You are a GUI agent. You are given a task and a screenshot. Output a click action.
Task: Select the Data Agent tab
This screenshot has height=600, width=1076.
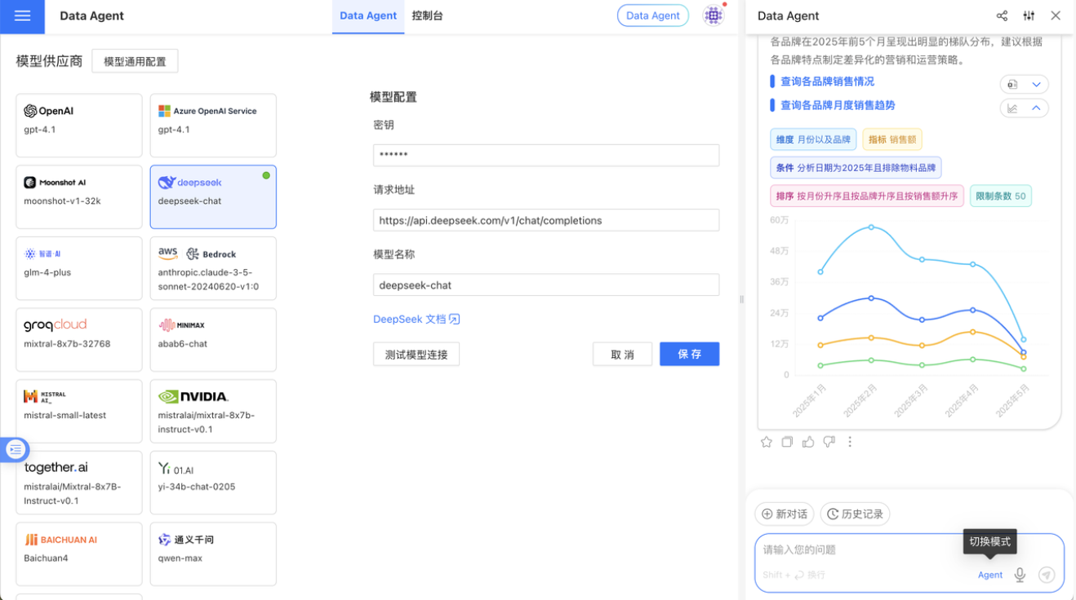coord(368,15)
